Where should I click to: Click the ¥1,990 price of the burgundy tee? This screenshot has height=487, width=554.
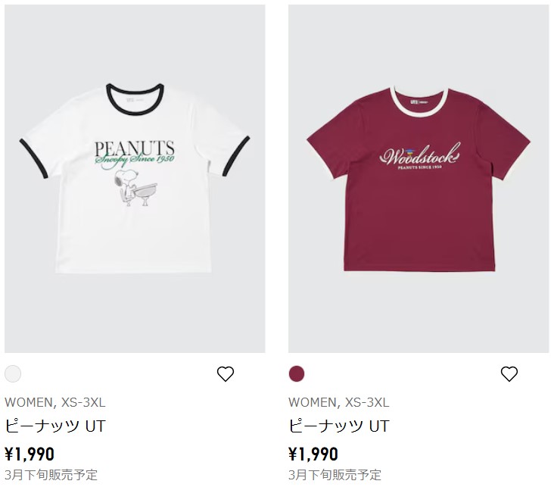coord(313,454)
